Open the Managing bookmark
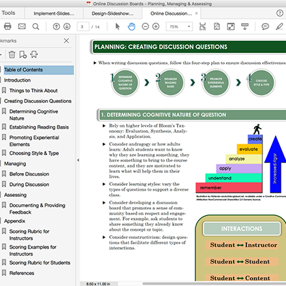The height and width of the screenshot is (286, 286). (15, 163)
